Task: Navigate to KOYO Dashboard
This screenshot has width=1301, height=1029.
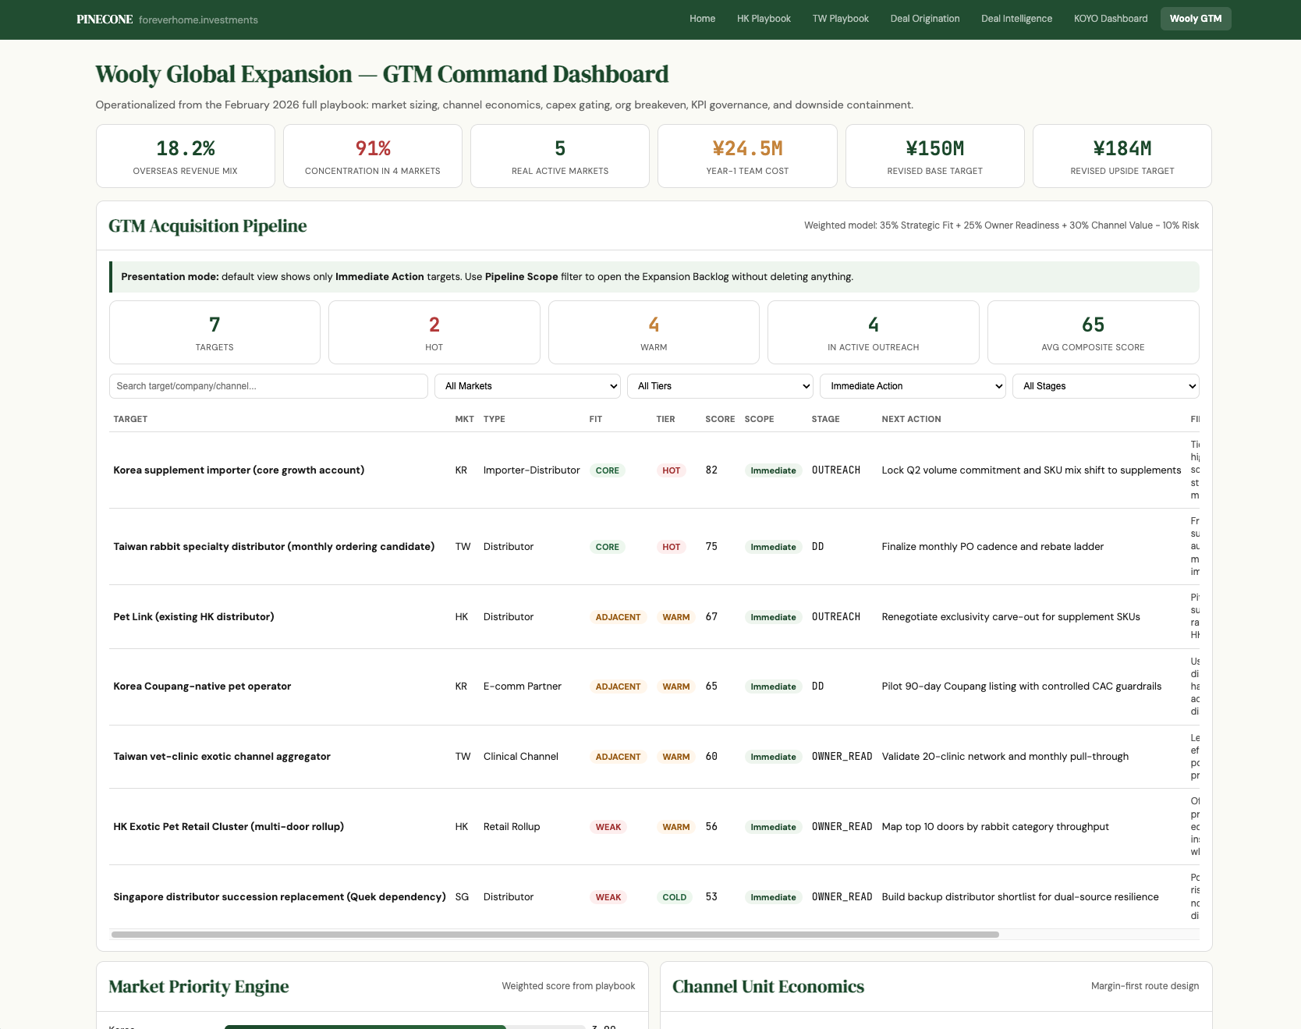Action: click(1110, 19)
